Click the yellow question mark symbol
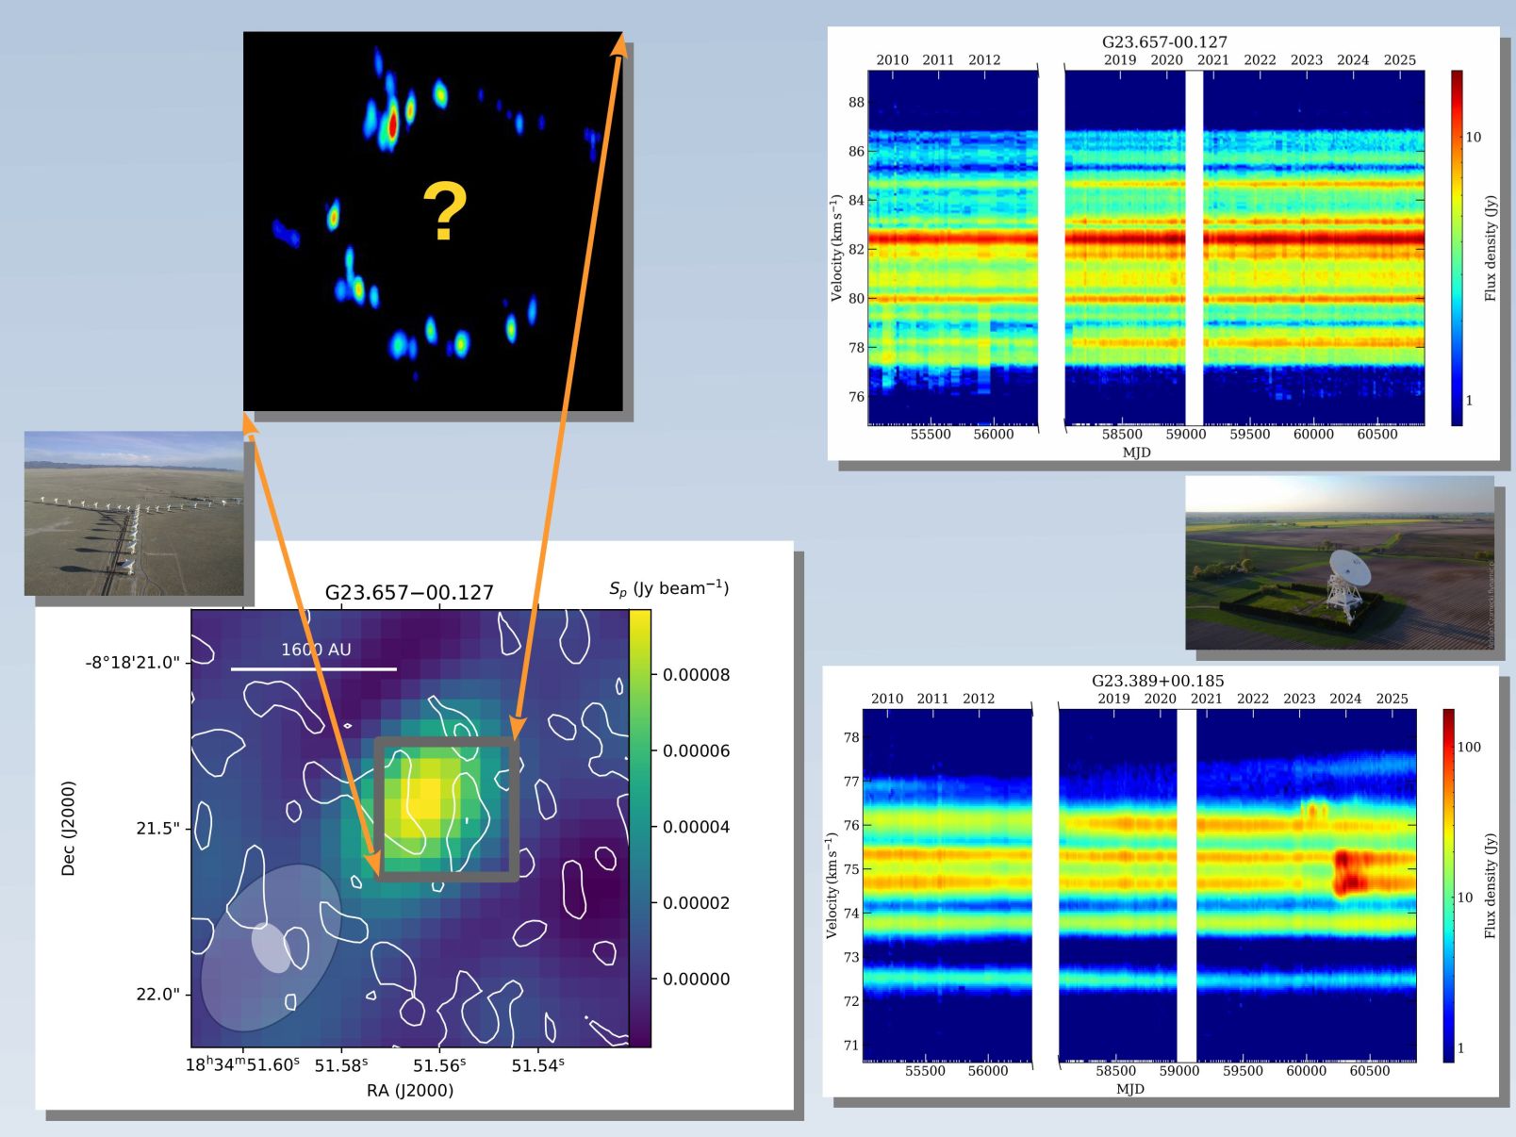 (444, 212)
